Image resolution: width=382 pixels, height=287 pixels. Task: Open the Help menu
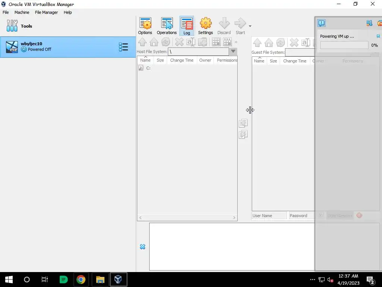[68, 12]
